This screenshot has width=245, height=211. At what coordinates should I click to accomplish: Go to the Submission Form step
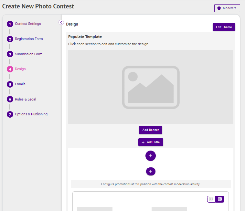28,54
